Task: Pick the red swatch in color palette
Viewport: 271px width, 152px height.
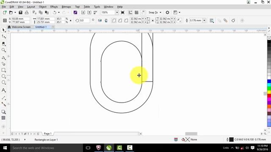Action: 269,96
